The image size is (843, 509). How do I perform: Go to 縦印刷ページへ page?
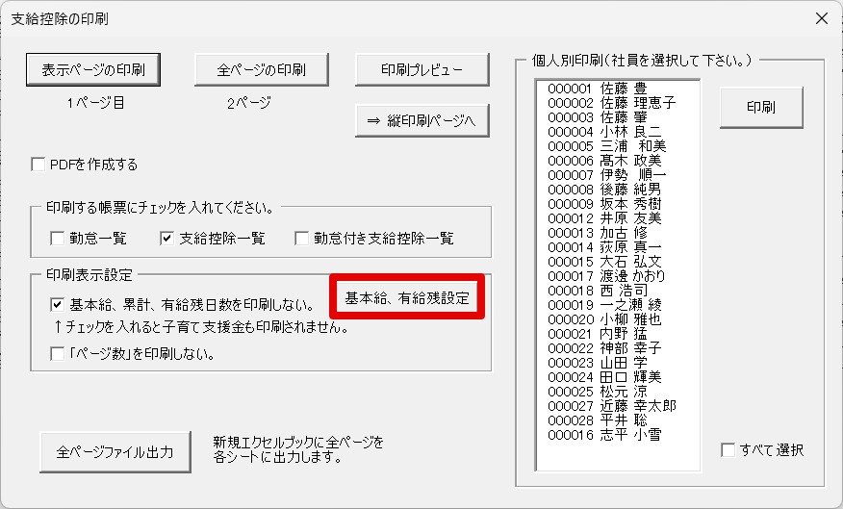[422, 122]
